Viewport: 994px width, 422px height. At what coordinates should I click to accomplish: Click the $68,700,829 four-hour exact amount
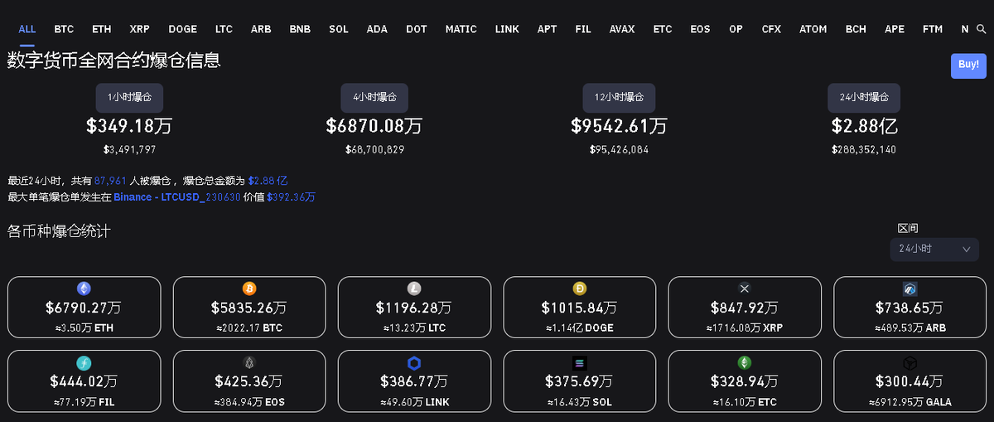(375, 150)
